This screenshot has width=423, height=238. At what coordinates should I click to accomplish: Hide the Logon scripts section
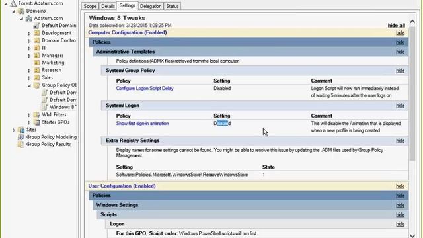[x=400, y=224]
